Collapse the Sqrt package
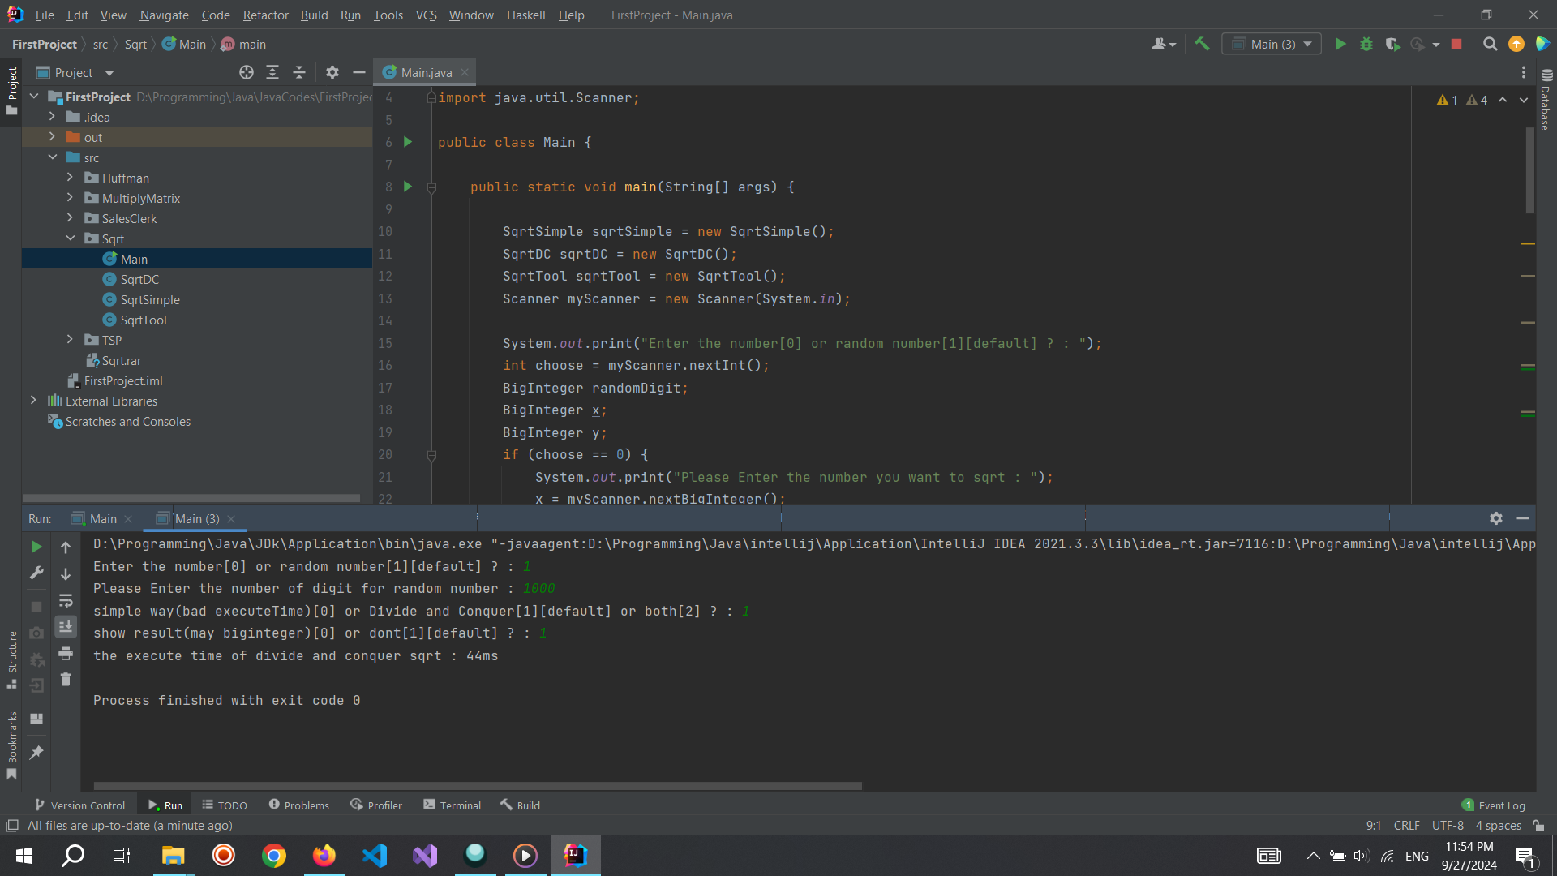1557x876 pixels. (70, 238)
